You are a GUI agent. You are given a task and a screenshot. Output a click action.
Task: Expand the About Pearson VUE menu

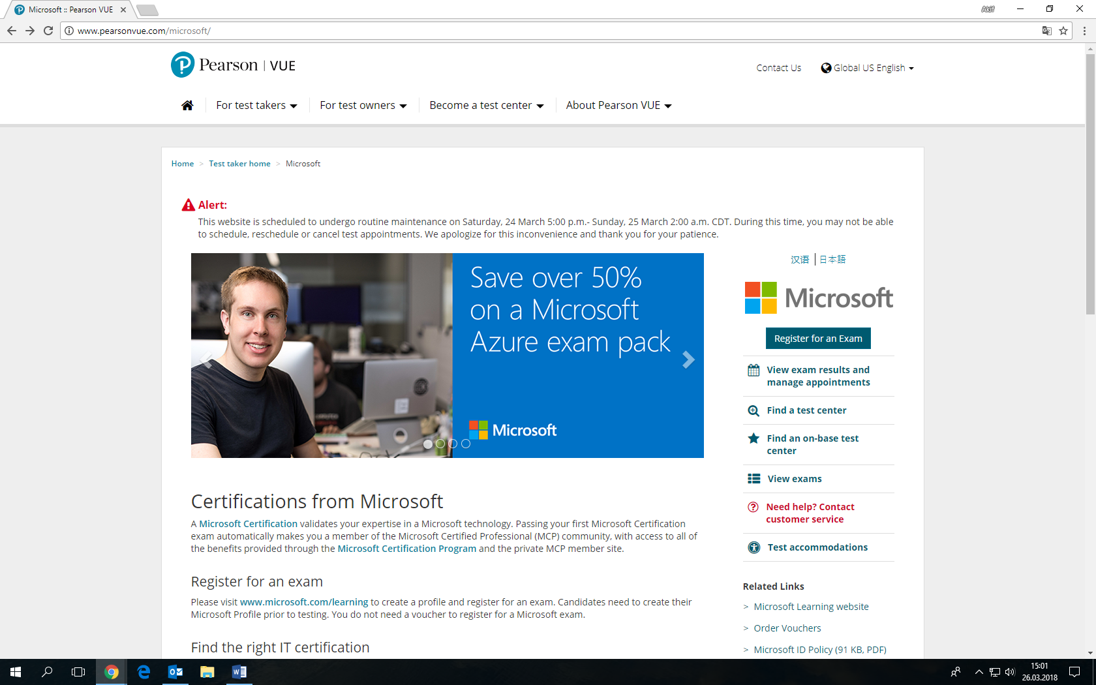tap(619, 105)
